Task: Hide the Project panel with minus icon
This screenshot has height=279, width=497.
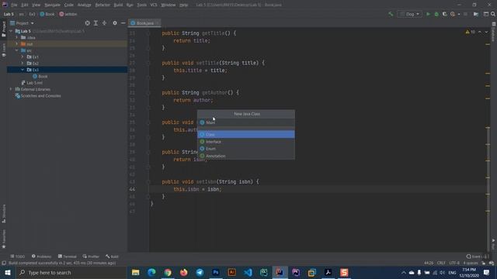Action: [123, 23]
